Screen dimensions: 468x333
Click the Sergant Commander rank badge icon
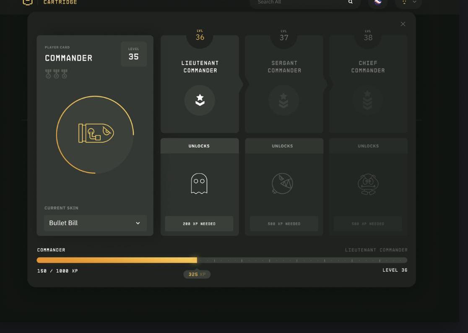pyautogui.click(x=283, y=100)
